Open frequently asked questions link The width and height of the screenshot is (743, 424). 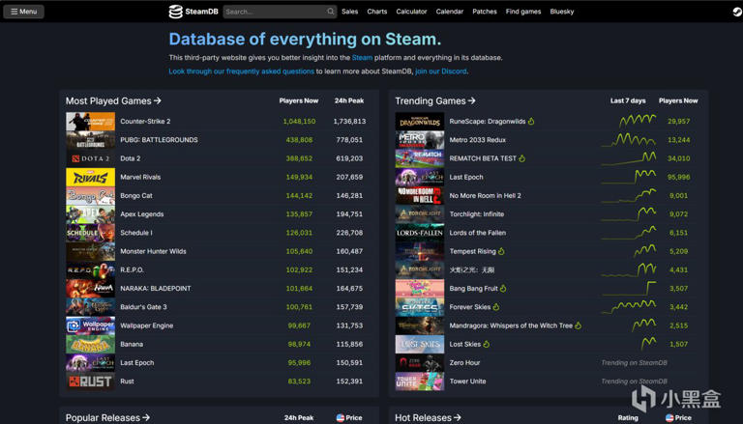pyautogui.click(x=242, y=71)
